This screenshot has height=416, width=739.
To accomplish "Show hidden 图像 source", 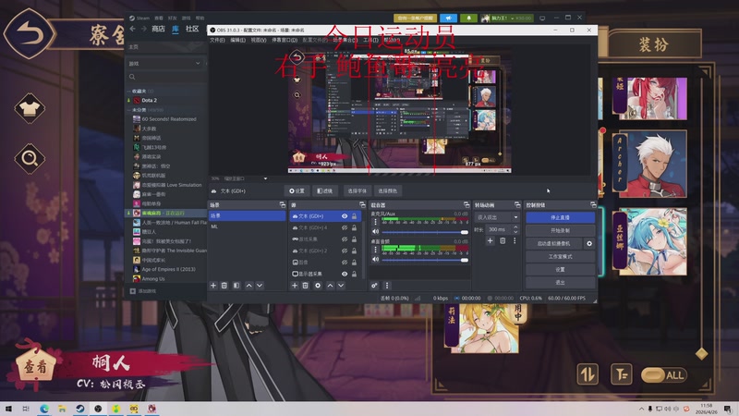I will [x=345, y=263].
